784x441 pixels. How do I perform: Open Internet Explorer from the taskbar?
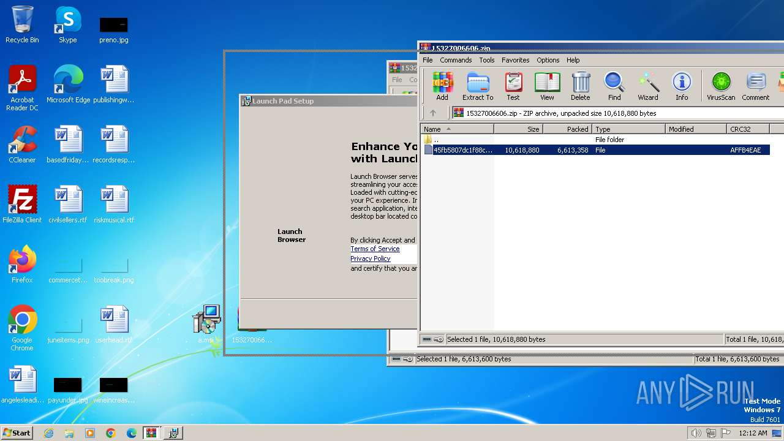click(x=48, y=433)
